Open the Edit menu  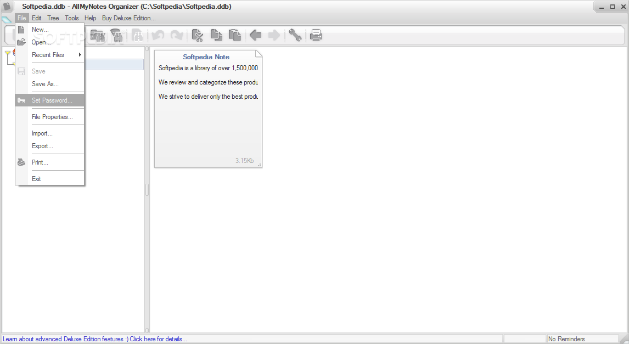point(37,18)
